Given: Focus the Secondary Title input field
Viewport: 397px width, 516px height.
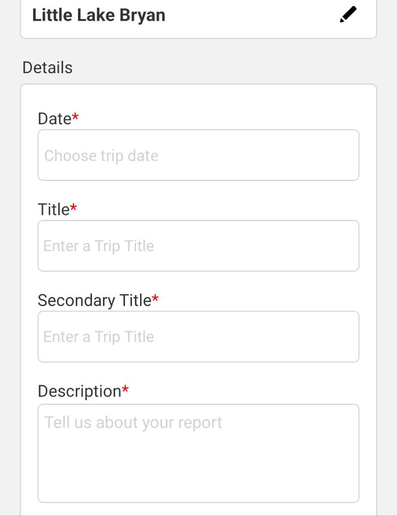Looking at the screenshot, I should click(x=198, y=337).
